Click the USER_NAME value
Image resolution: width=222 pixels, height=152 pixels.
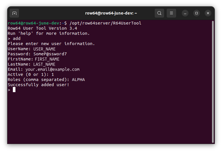(44, 49)
